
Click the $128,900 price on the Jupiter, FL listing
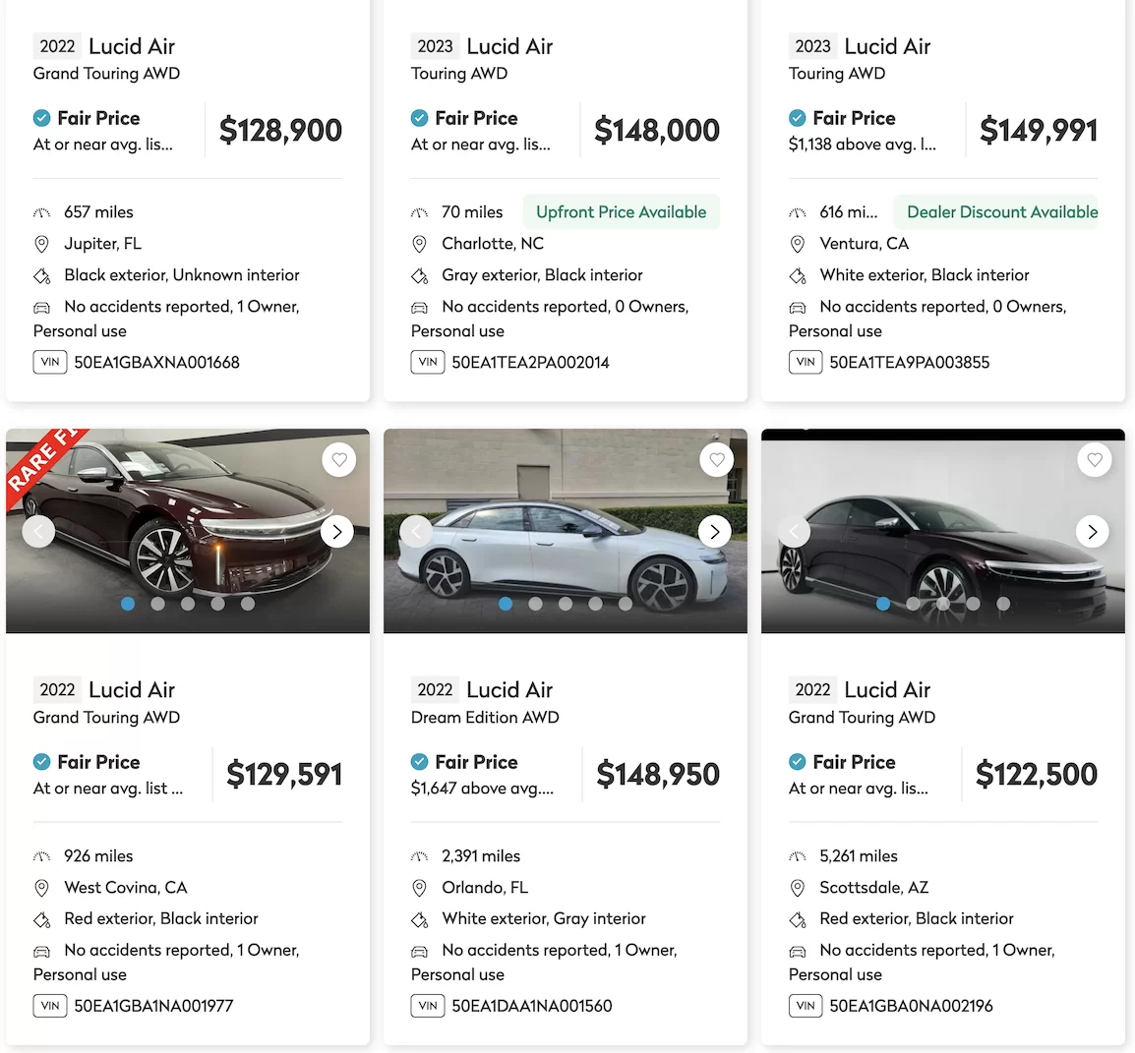coord(281,130)
